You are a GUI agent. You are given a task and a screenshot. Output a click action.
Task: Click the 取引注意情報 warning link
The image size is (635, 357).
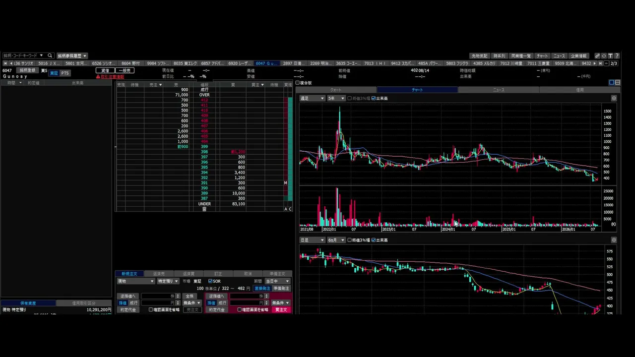pyautogui.click(x=112, y=77)
